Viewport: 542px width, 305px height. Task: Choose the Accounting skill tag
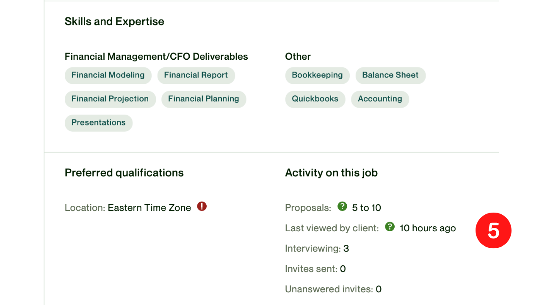pos(380,99)
